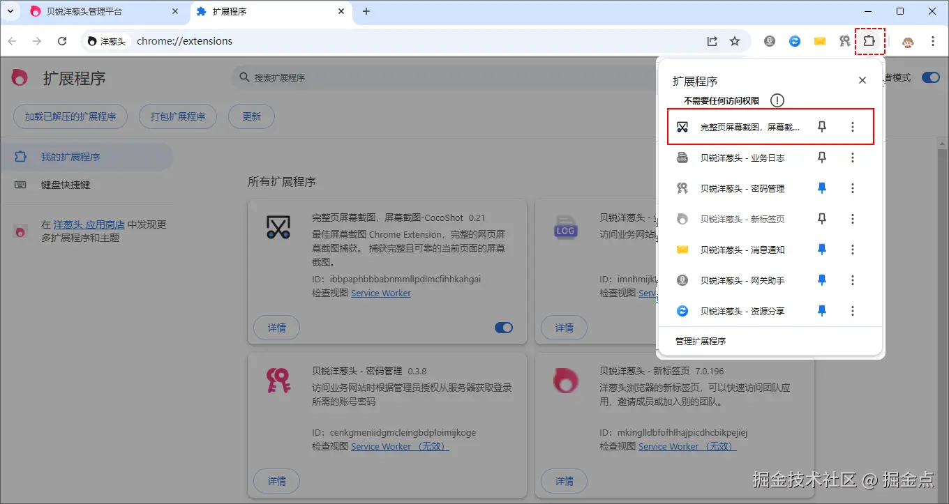Click the CocoShot scissors icon on its card
949x504 pixels.
278,228
